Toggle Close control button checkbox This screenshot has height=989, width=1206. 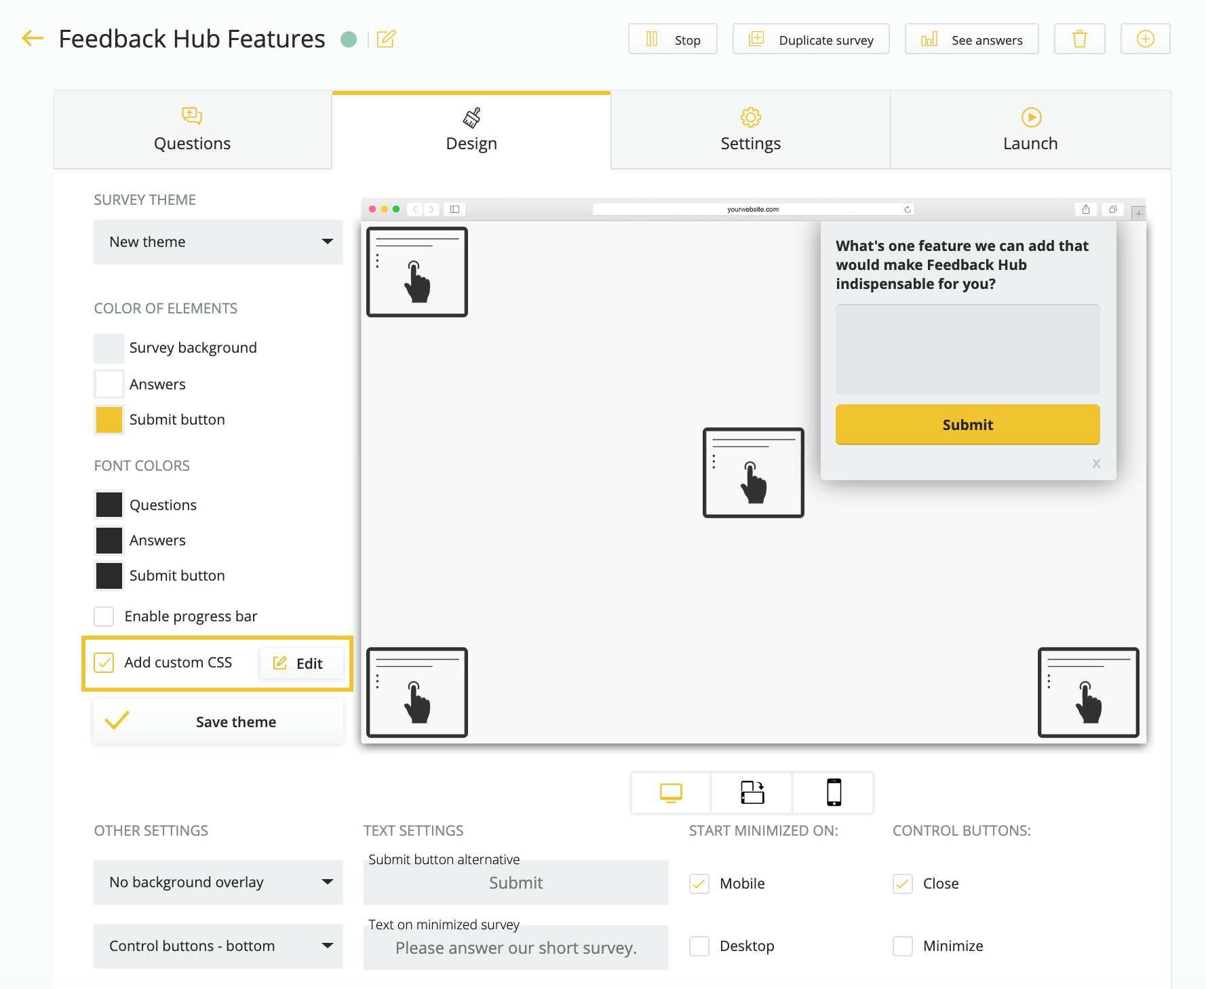click(903, 884)
